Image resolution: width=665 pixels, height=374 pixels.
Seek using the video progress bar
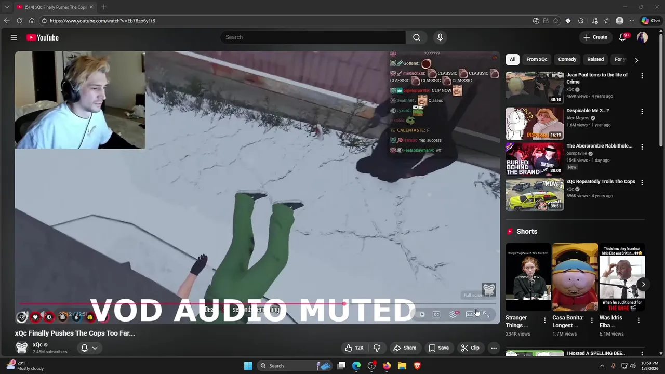[257, 304]
